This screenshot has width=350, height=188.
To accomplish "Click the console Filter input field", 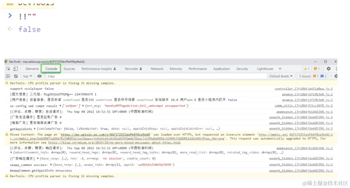I will (156, 76).
